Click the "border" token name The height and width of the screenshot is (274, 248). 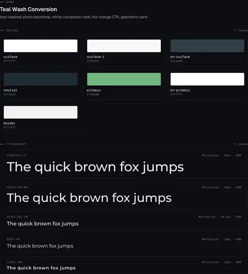[9, 123]
